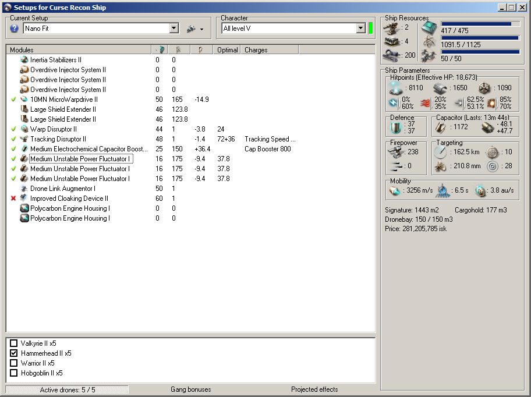This screenshot has width=531, height=397.
Task: Sort by capacitor column header icon
Action: pos(201,49)
